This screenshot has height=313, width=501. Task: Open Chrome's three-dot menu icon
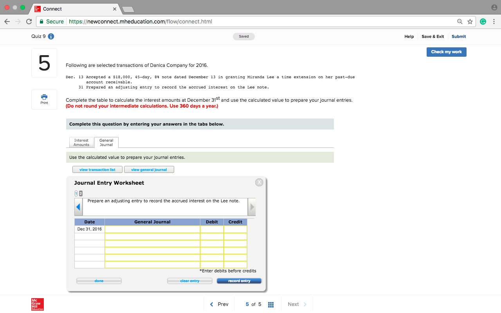(494, 22)
